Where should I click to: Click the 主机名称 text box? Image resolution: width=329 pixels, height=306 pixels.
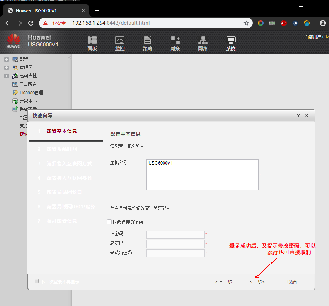point(202,175)
